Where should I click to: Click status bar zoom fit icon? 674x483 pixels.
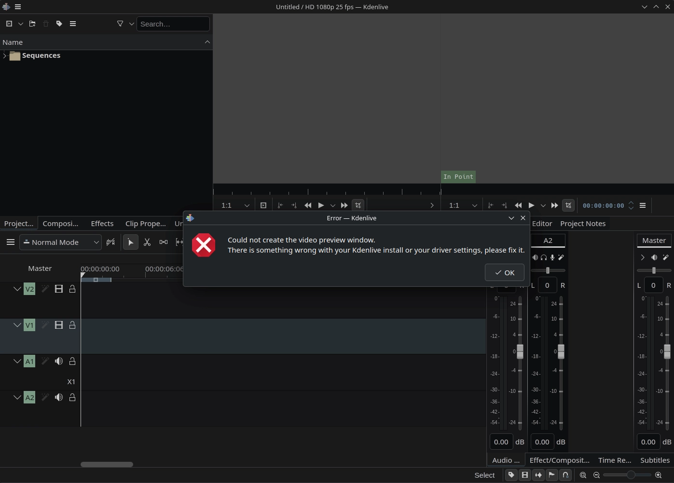[583, 475]
